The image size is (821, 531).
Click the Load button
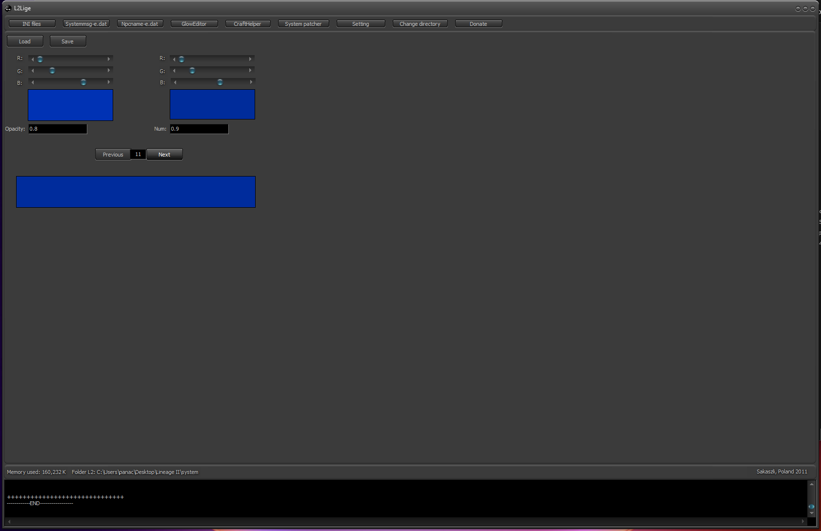point(25,41)
